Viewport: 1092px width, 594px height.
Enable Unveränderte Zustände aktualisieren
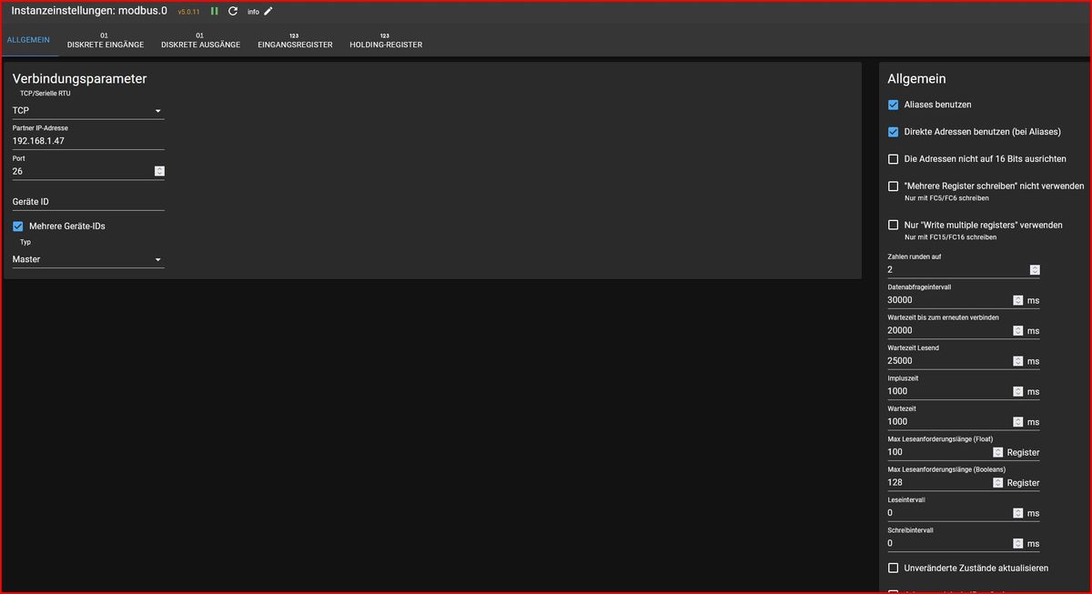[x=894, y=568]
